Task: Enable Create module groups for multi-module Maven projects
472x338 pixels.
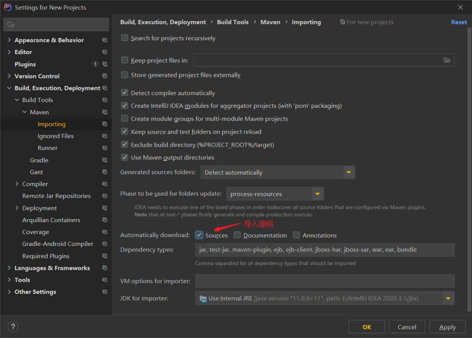Action: (x=124, y=118)
